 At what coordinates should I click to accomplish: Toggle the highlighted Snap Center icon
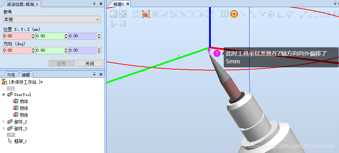click(x=234, y=14)
